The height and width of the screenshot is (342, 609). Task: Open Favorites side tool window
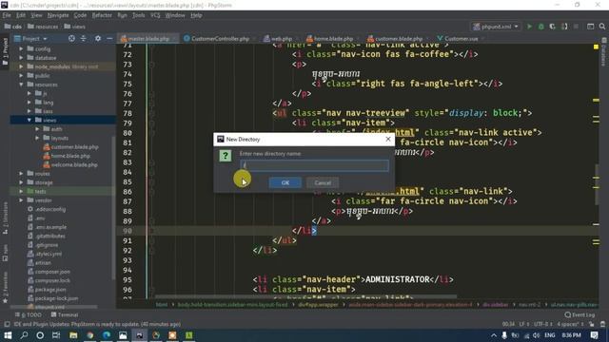[x=5, y=288]
